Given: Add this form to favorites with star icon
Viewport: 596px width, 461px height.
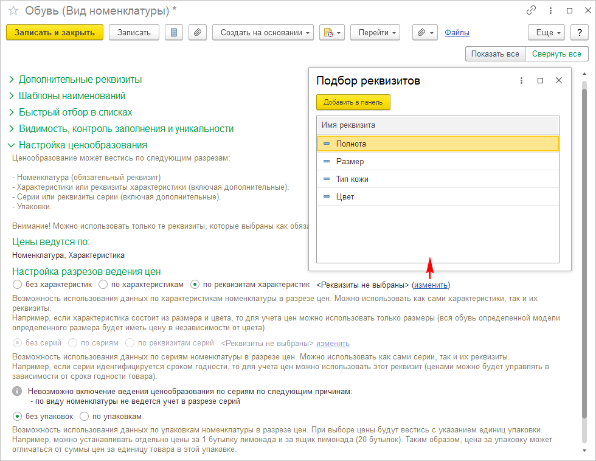Looking at the screenshot, I should (x=13, y=10).
